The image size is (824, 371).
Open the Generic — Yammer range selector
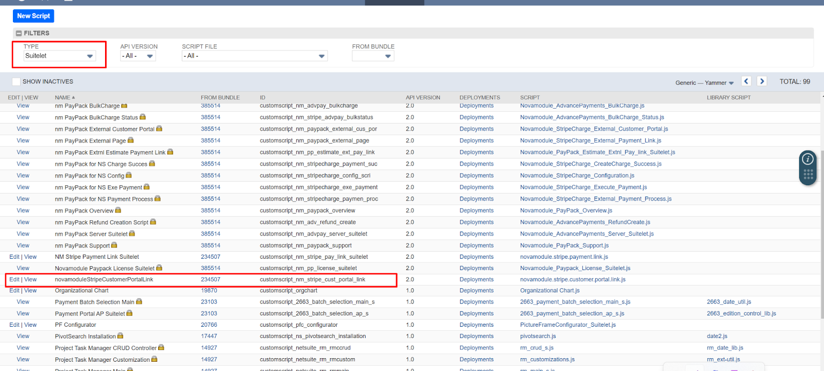tap(705, 83)
